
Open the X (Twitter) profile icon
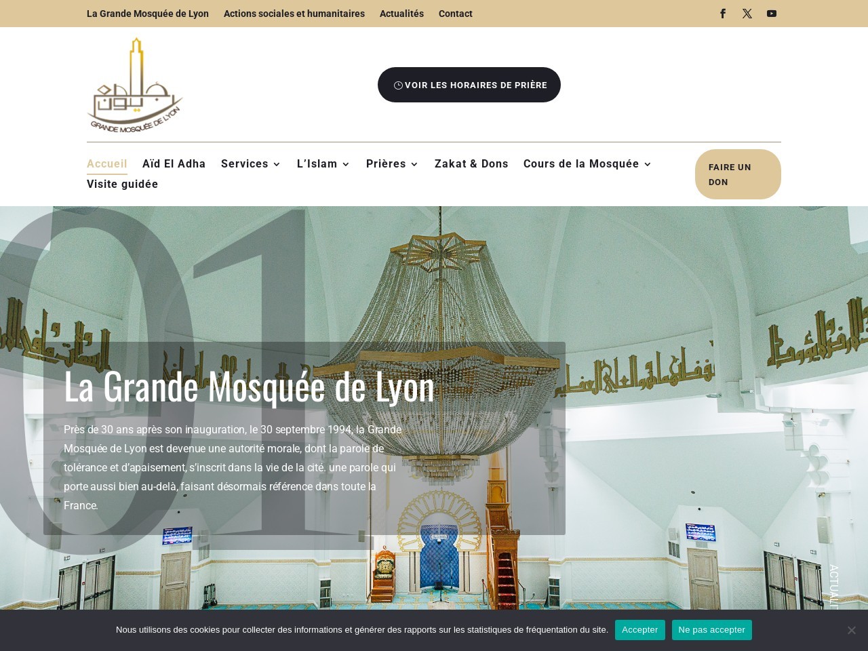(x=747, y=14)
